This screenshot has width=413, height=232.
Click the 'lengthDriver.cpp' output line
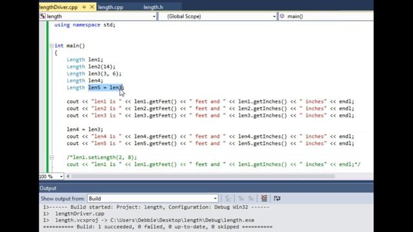coord(74,213)
